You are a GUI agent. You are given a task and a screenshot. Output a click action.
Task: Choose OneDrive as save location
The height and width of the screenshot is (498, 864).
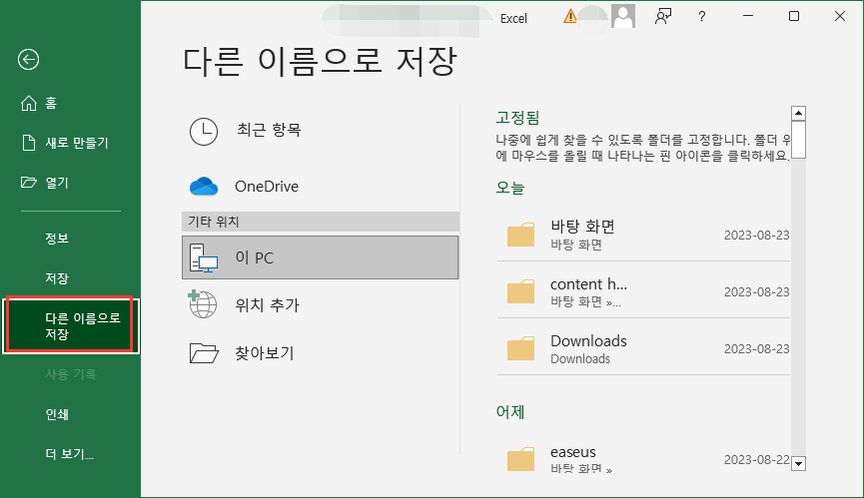pos(321,187)
